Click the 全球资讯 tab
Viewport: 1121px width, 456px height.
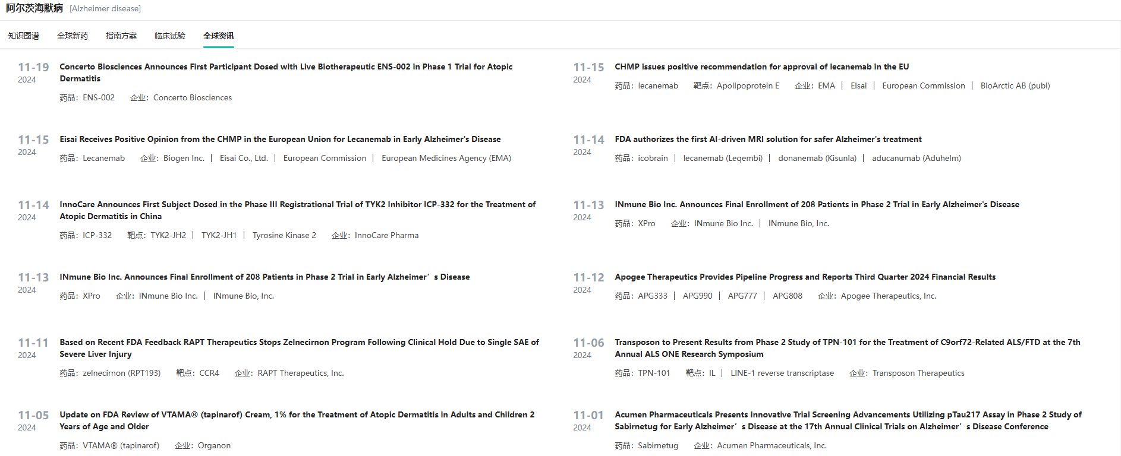219,36
